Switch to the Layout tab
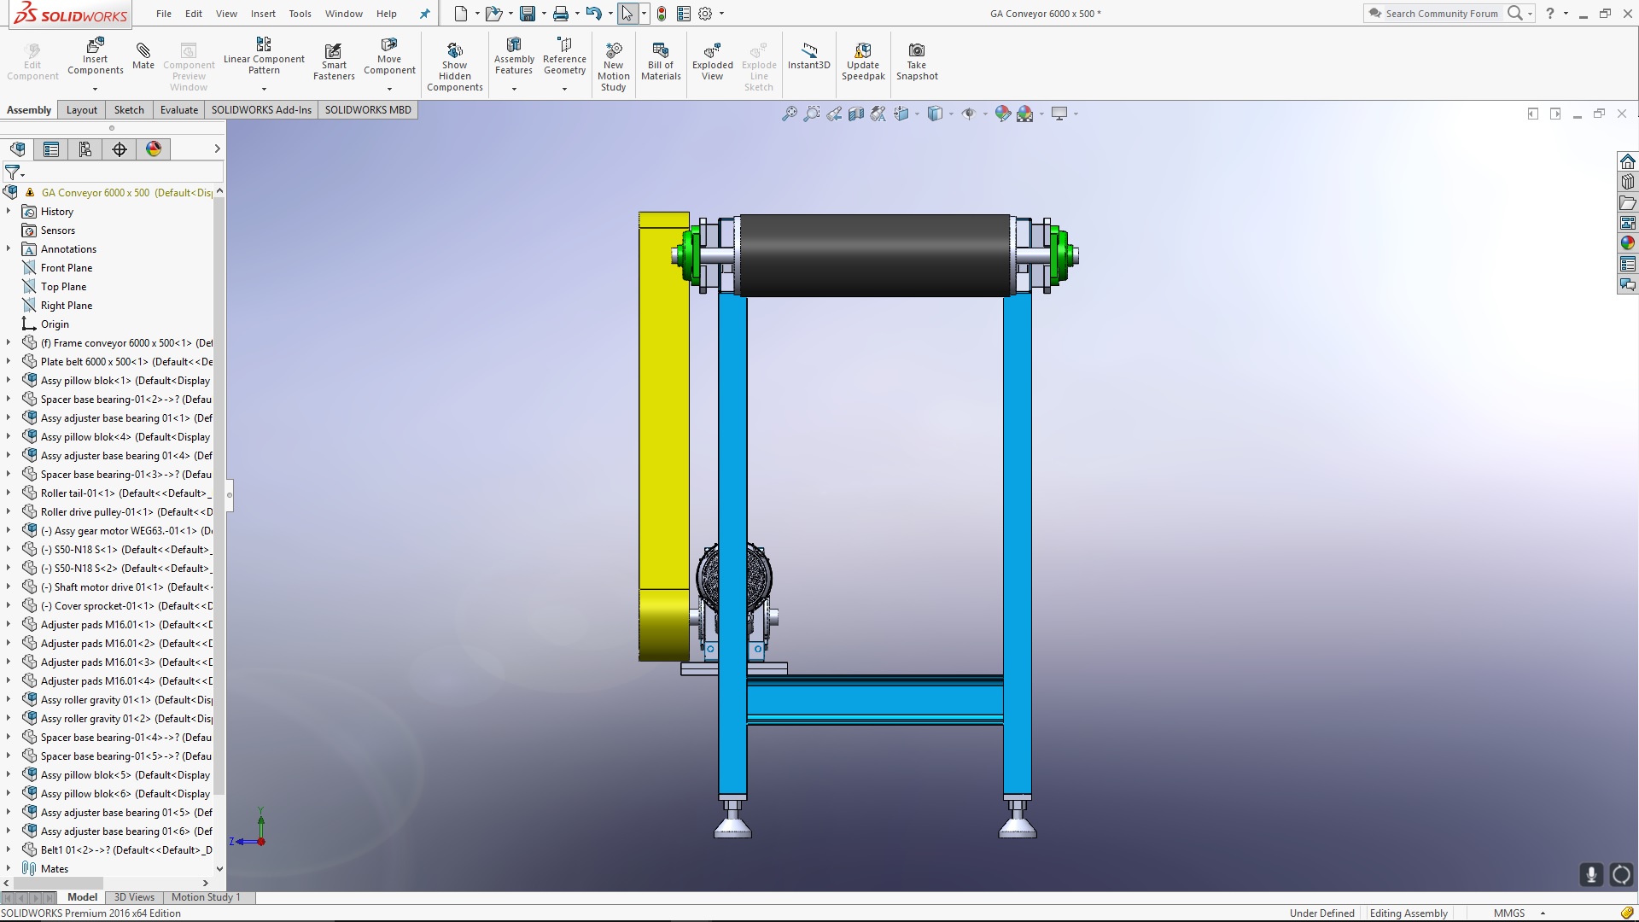This screenshot has height=922, width=1639. point(82,110)
